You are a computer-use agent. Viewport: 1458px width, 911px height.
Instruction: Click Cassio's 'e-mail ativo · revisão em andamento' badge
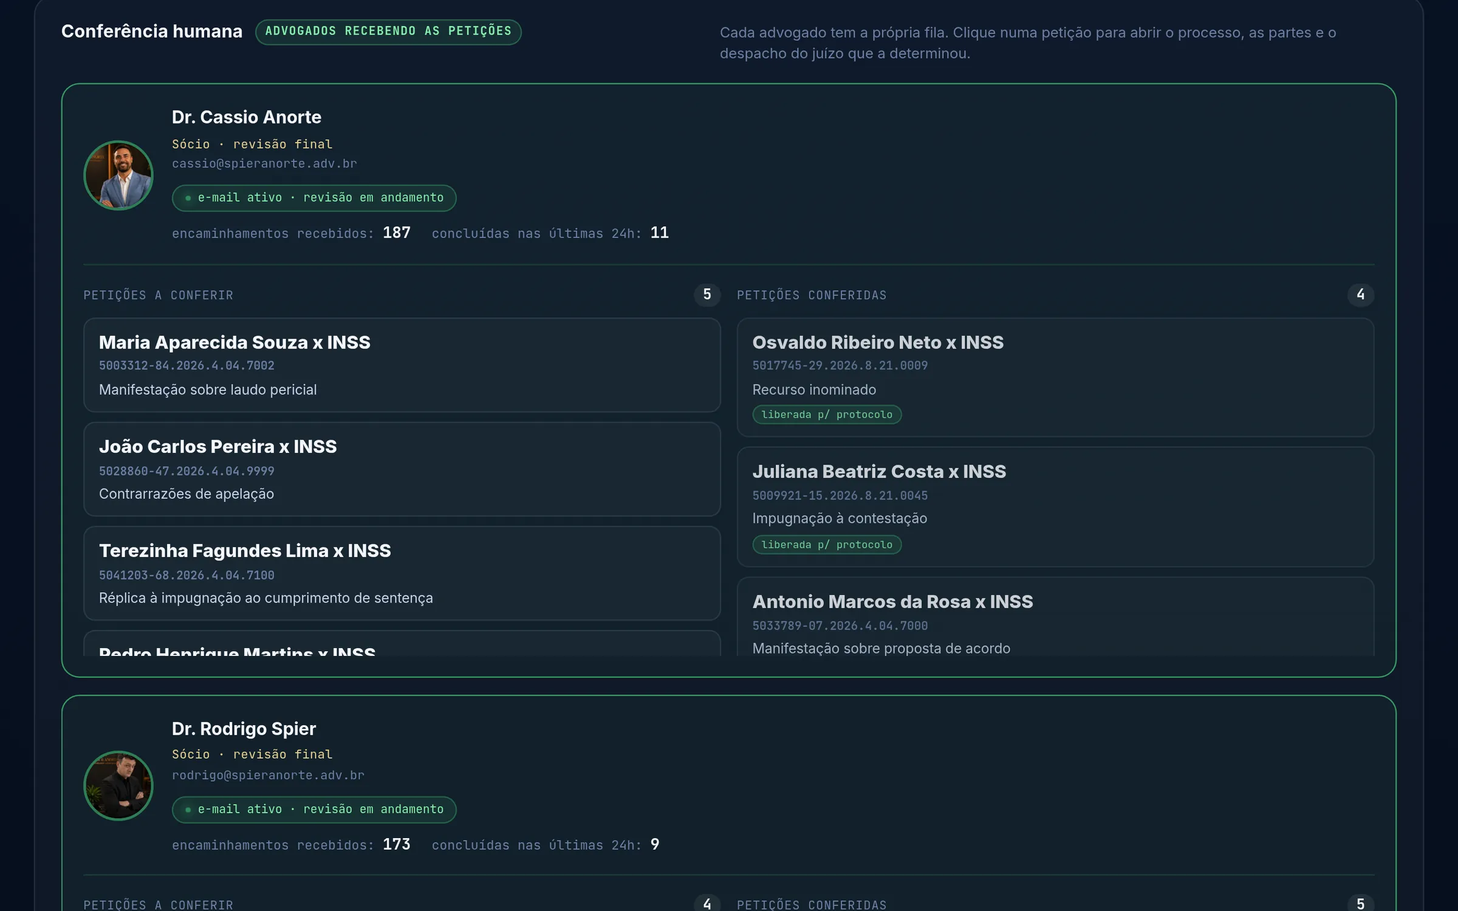pos(314,198)
